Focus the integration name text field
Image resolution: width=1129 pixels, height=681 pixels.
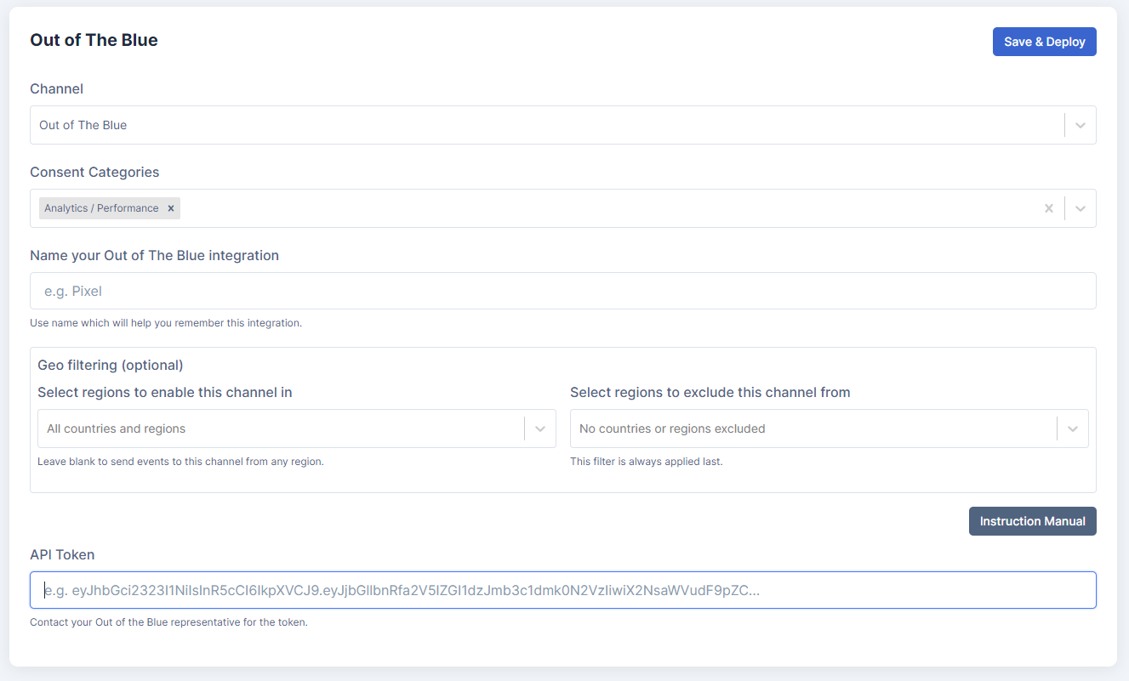(562, 291)
